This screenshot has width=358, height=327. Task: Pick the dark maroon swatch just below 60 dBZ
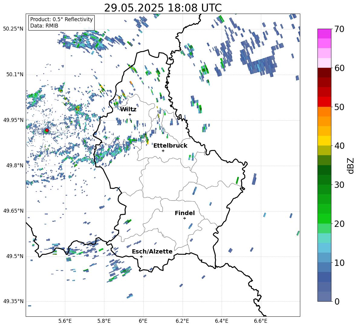pos(324,73)
